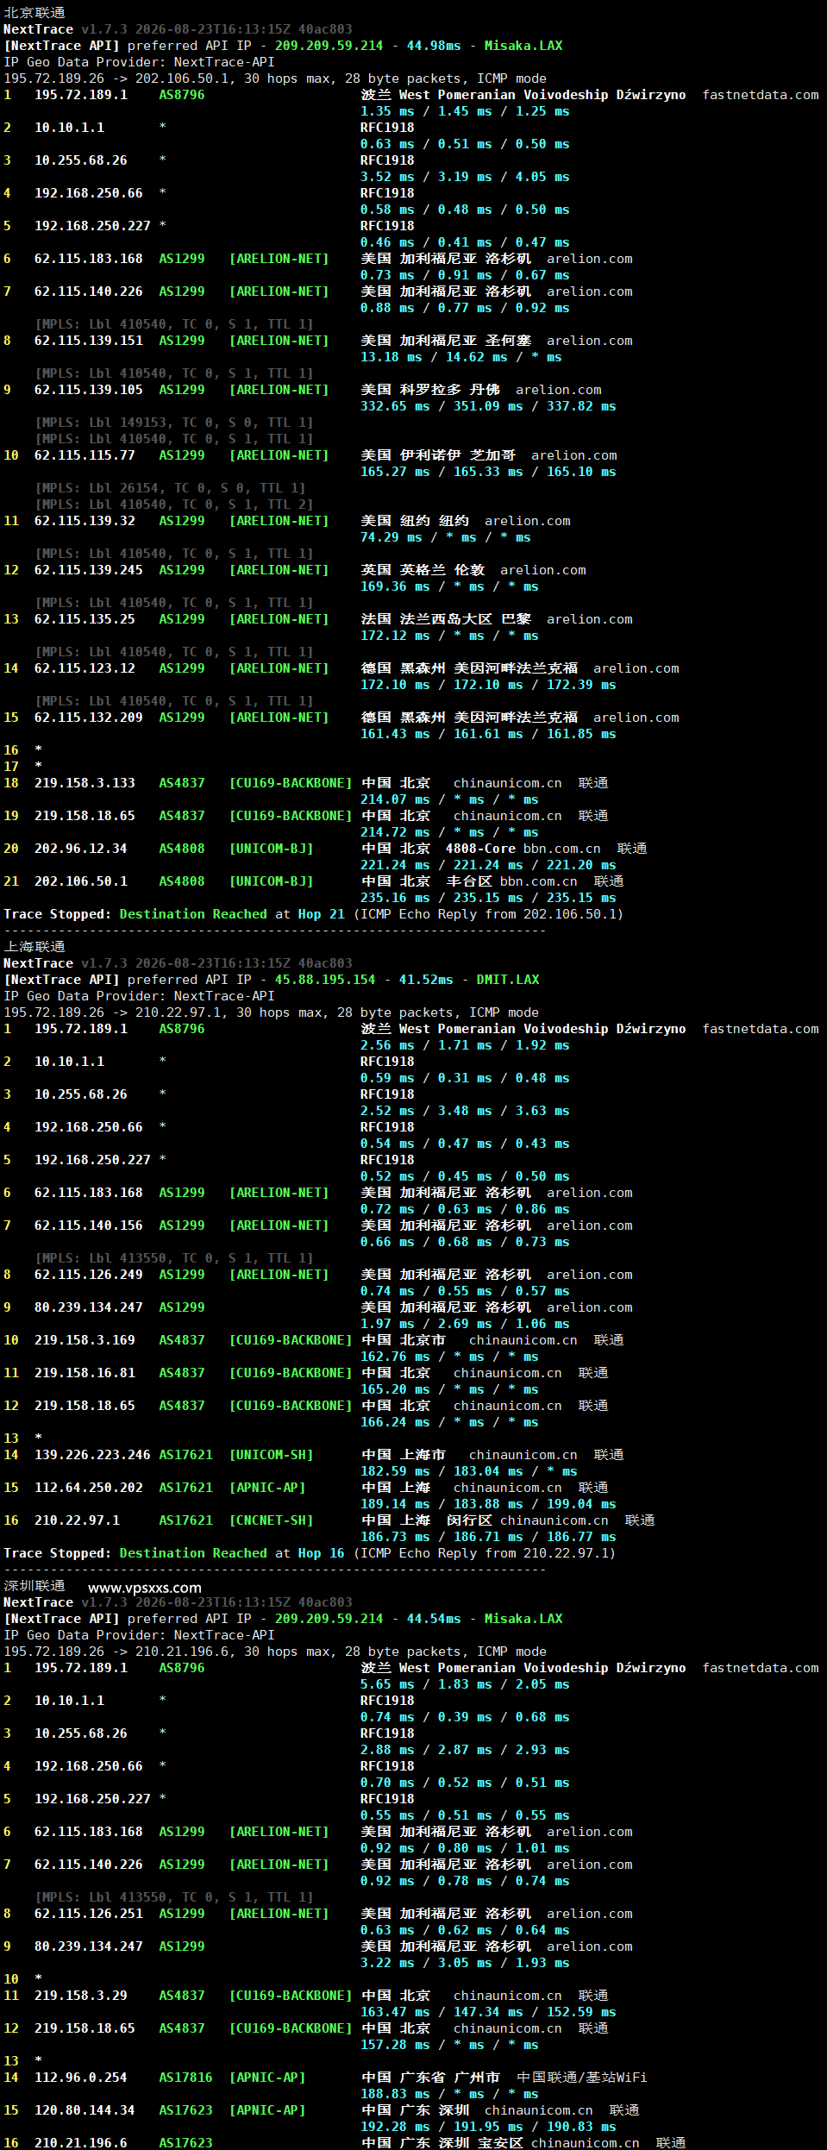Click the 172.12 ms latency value
The height and width of the screenshot is (2150, 827).
[395, 636]
